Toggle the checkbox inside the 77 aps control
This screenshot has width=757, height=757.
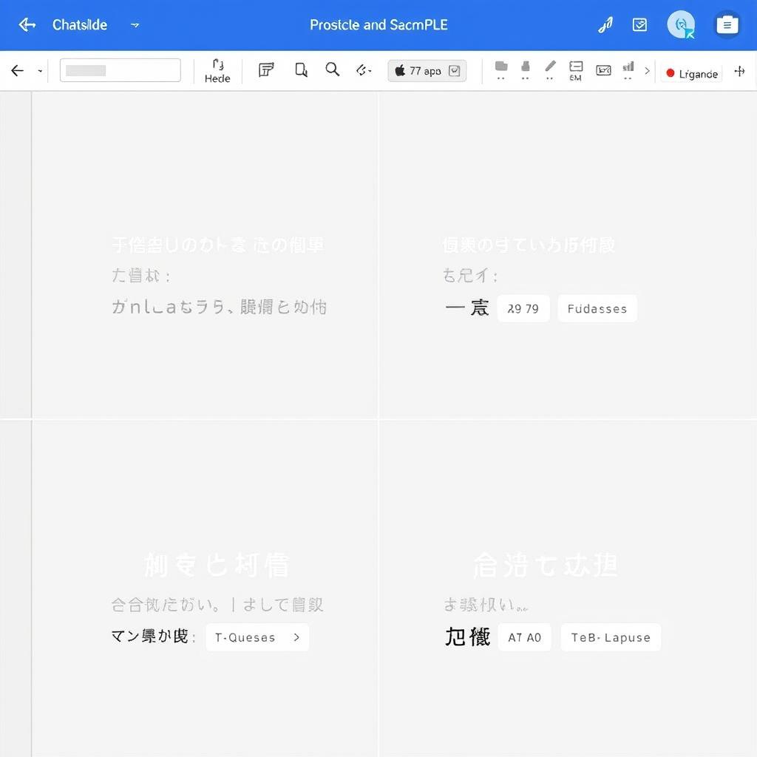pos(455,71)
